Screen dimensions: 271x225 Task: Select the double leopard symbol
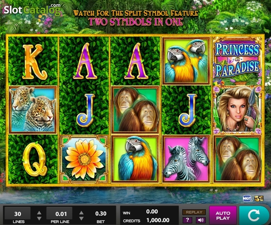(33, 110)
